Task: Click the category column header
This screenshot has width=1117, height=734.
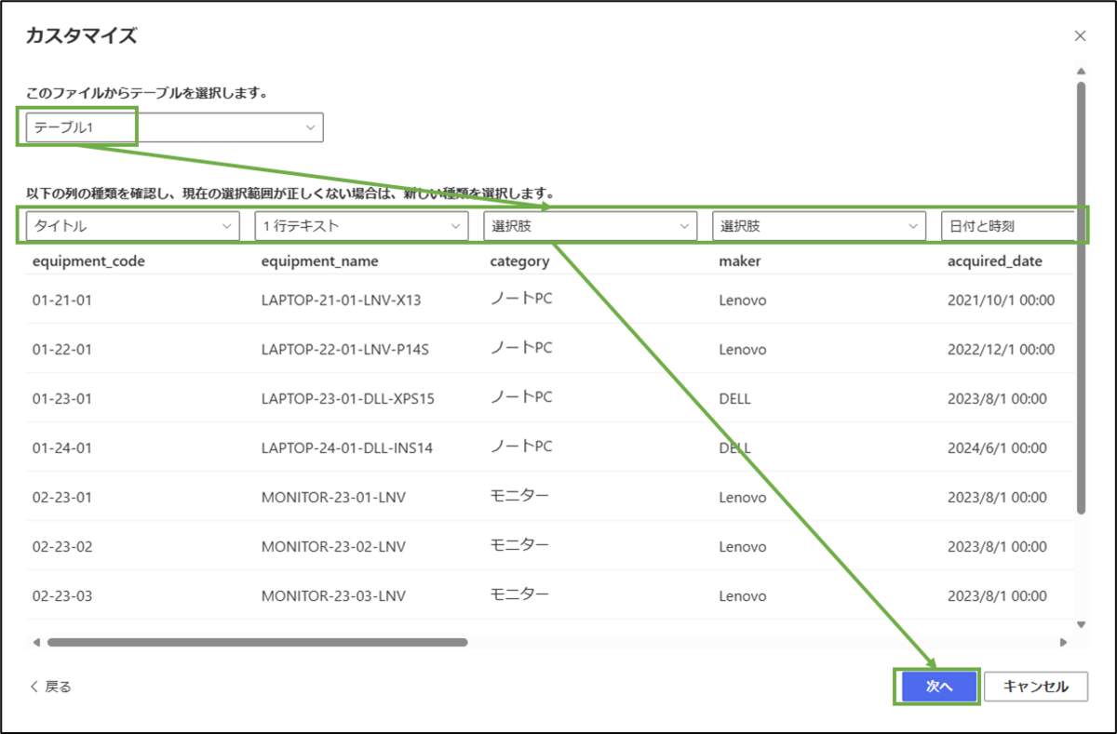Action: point(519,261)
